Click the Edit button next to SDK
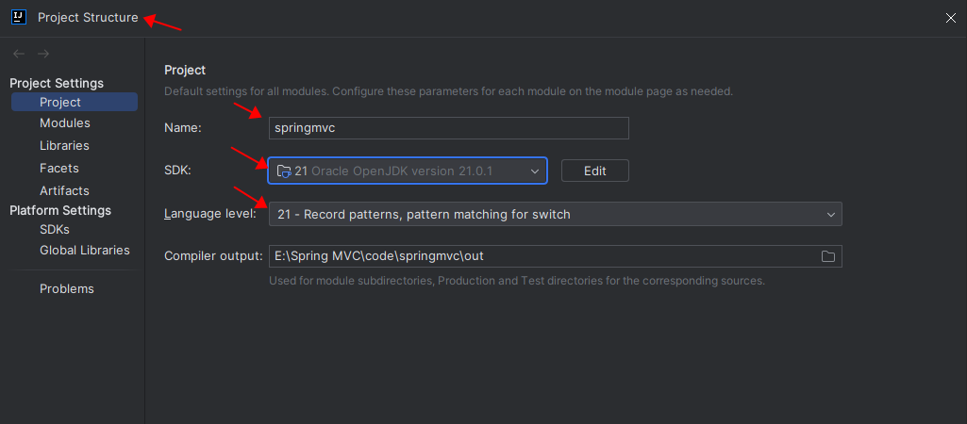967x424 pixels. point(594,171)
